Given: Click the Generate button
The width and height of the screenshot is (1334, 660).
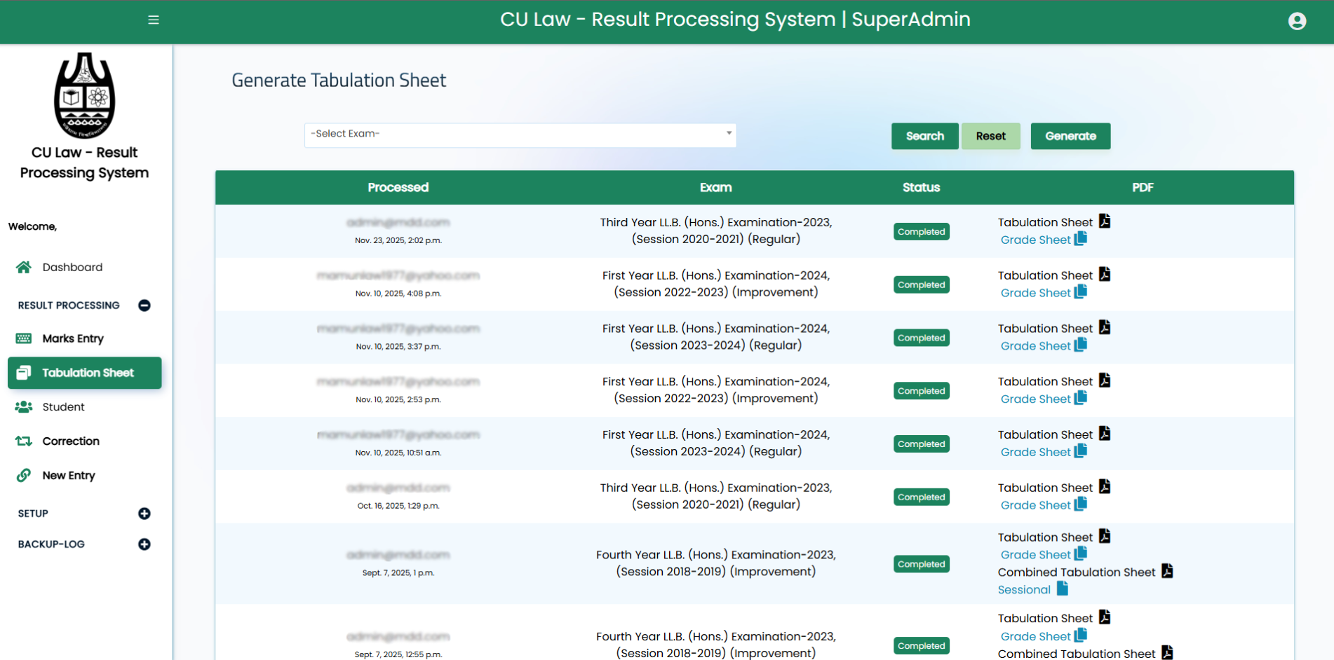Looking at the screenshot, I should point(1070,136).
